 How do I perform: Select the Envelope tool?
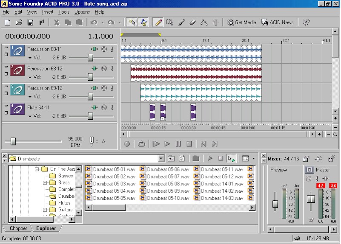click(x=204, y=22)
